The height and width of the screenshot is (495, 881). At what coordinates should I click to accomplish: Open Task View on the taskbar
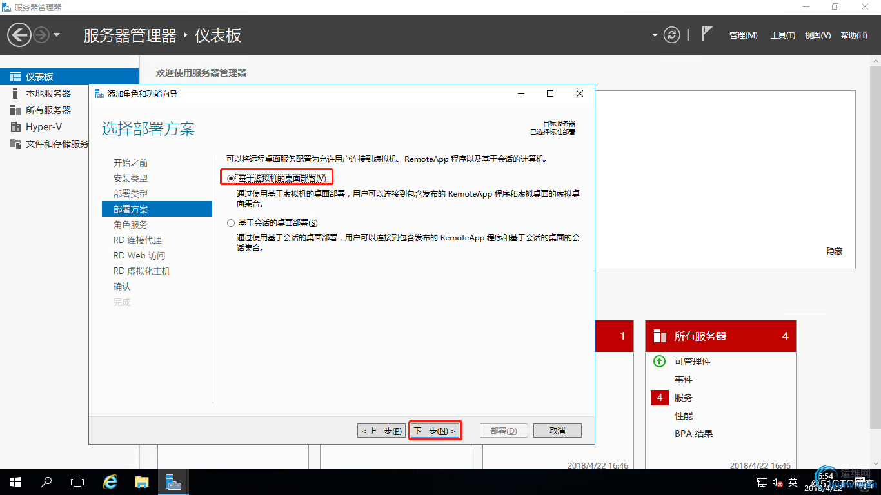(x=77, y=482)
